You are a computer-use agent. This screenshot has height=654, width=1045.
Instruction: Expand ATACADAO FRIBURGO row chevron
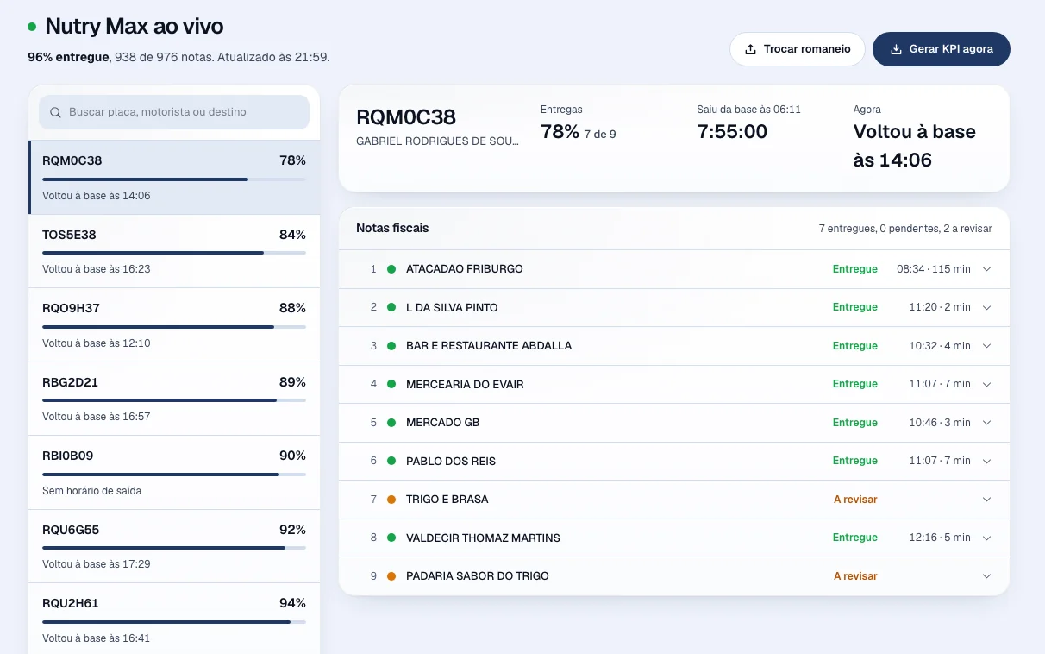(x=987, y=269)
